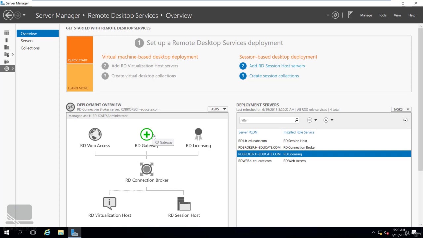
Task: Sort by Server FQDN column header
Action: pos(248,132)
